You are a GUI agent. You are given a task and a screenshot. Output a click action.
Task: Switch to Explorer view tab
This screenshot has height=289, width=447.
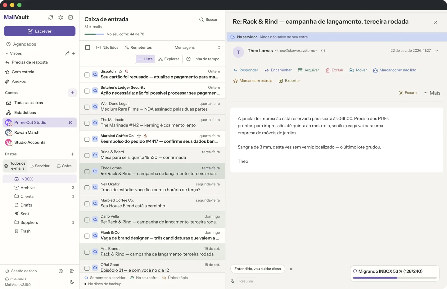click(169, 59)
